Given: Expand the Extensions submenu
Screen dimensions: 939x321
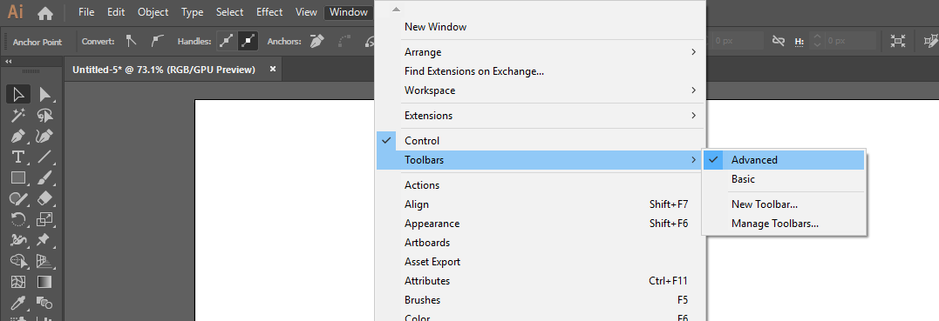Looking at the screenshot, I should [541, 116].
